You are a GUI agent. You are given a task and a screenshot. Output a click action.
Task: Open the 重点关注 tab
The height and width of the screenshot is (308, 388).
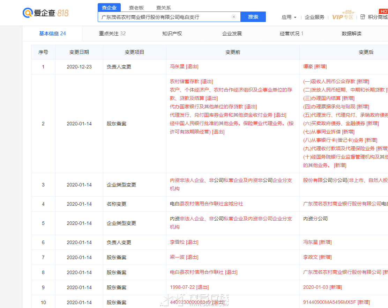click(x=112, y=34)
